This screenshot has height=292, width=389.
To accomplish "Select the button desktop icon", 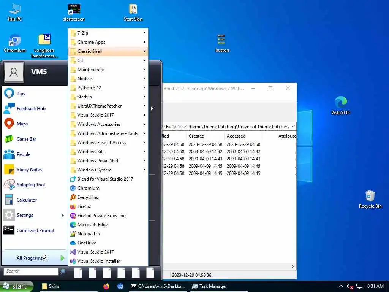I will tap(222, 43).
